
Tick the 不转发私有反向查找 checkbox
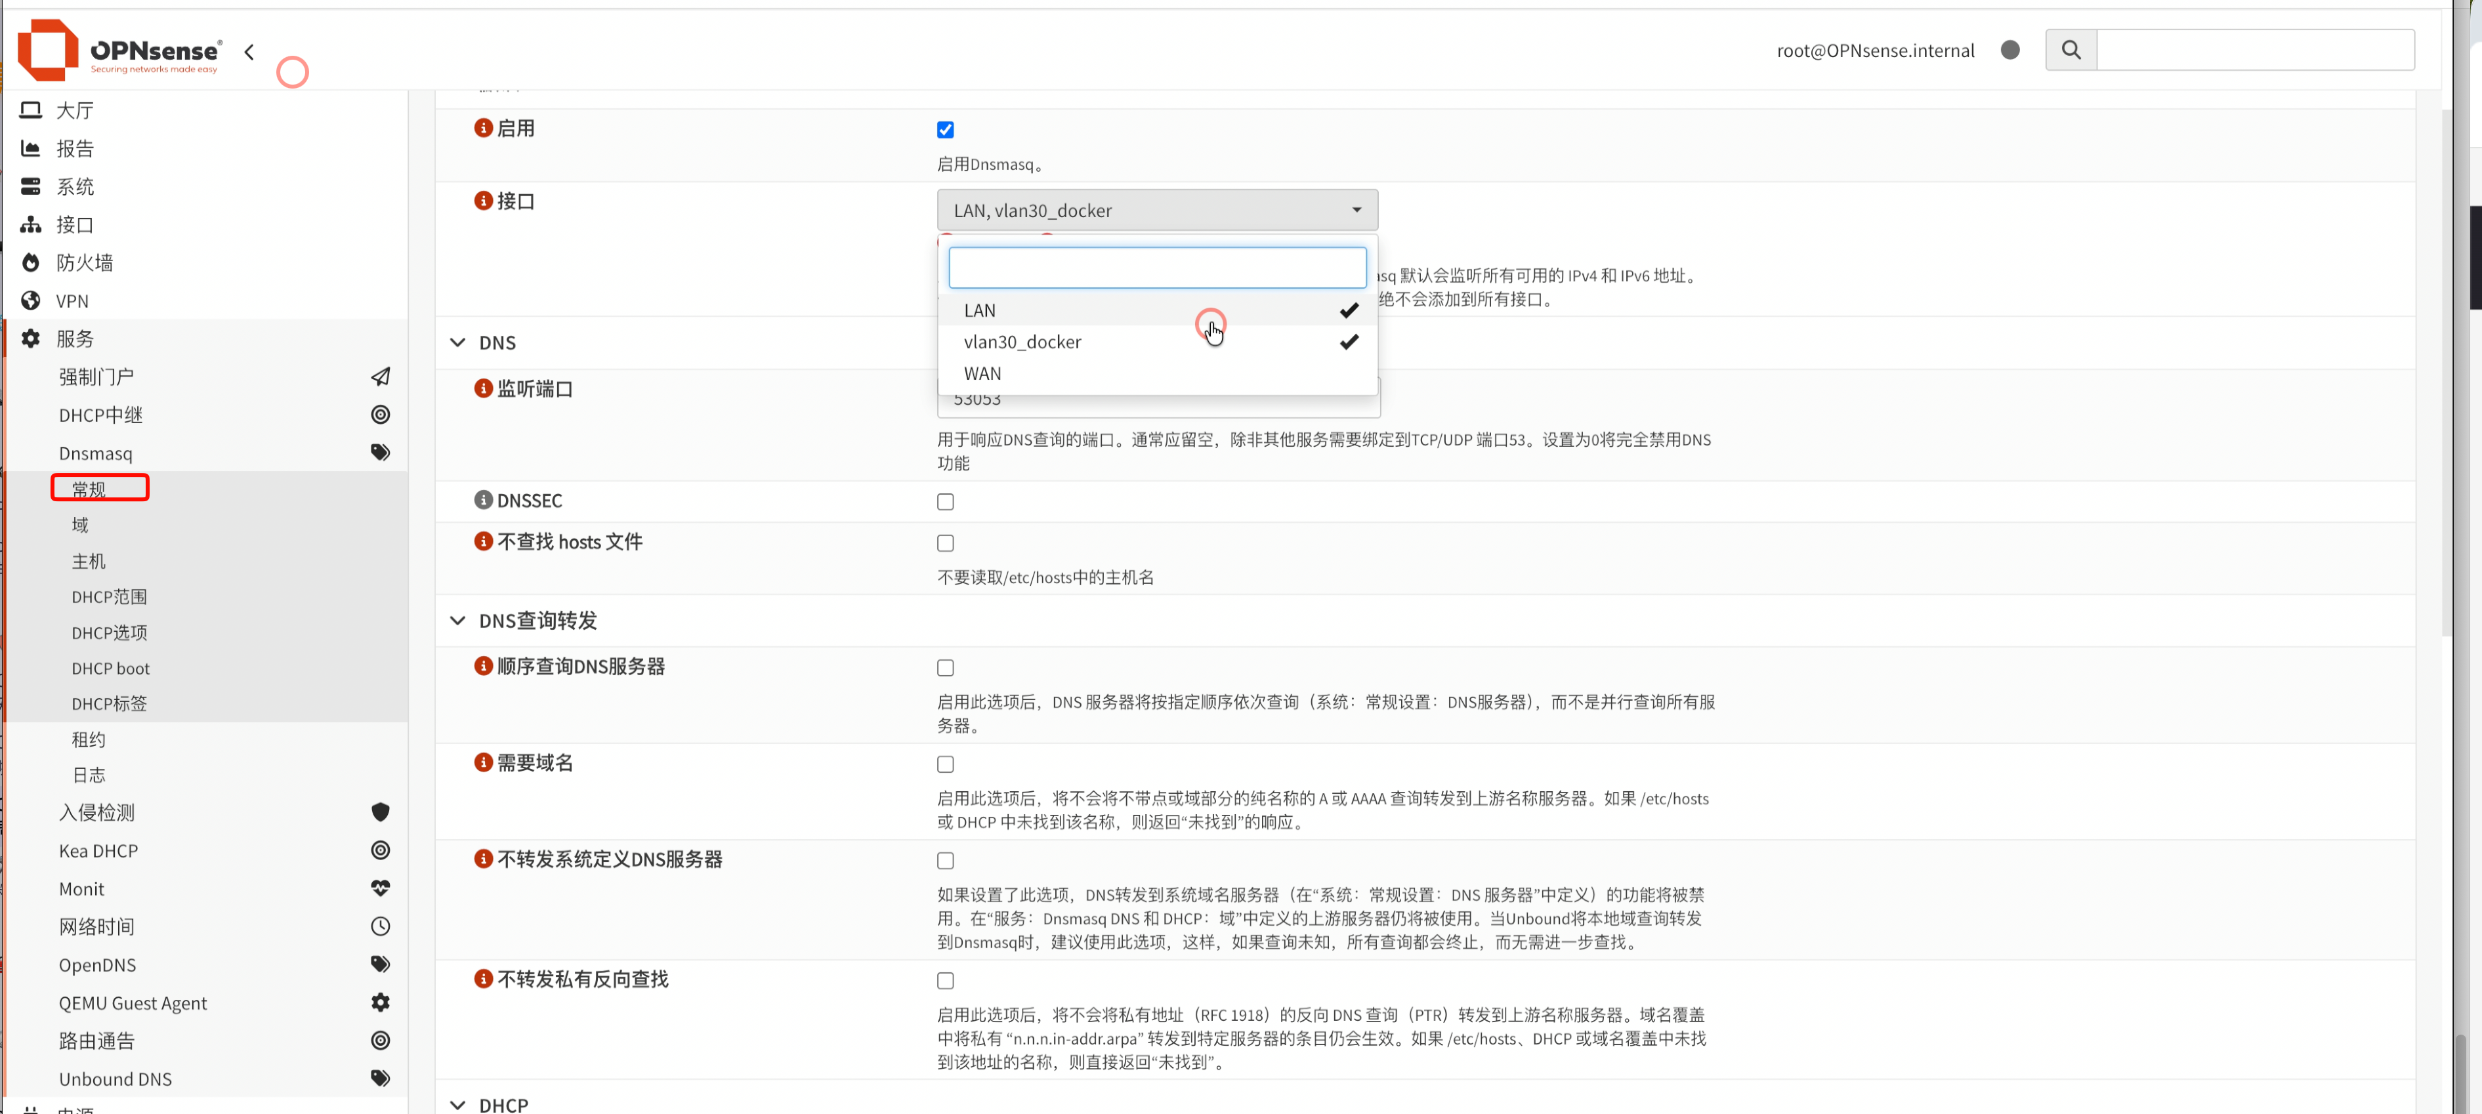(945, 980)
